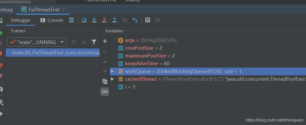
Task: Select the keepAliveTime = 60 variable
Action: click(144, 64)
